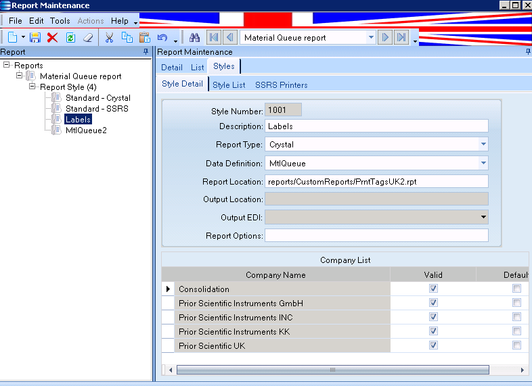Viewport: 532px width, 386px height.
Task: Switch to the SSRS Printers tab
Action: click(282, 85)
